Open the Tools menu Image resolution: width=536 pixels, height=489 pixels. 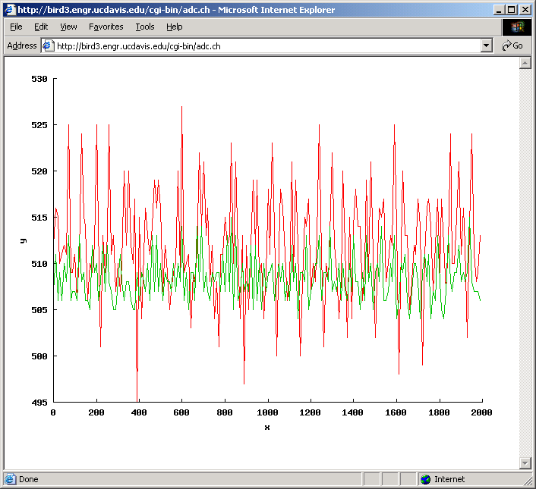[144, 27]
